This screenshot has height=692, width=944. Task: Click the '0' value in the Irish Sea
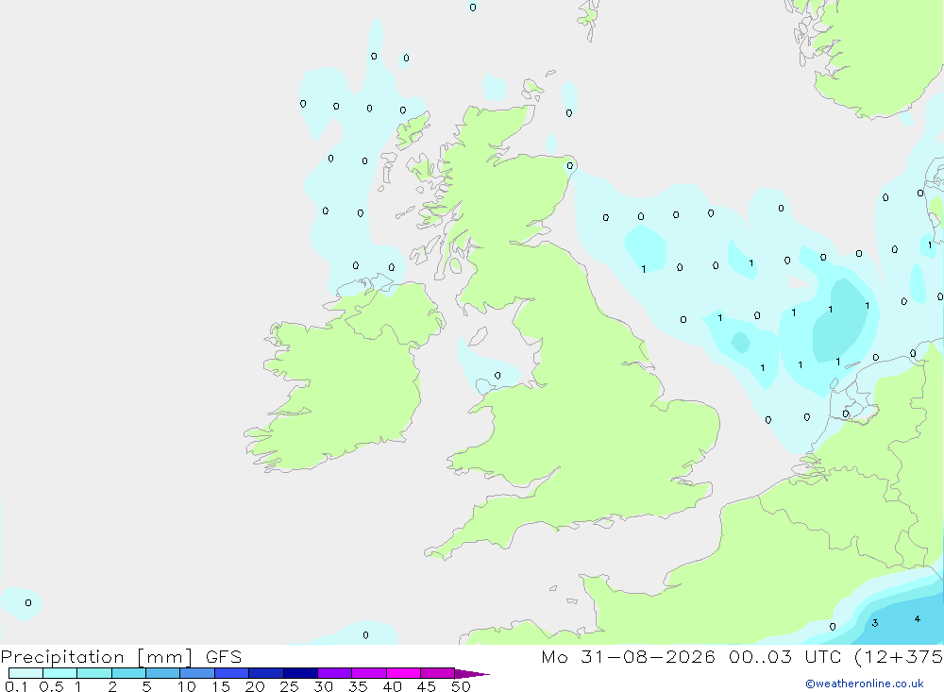tap(497, 376)
